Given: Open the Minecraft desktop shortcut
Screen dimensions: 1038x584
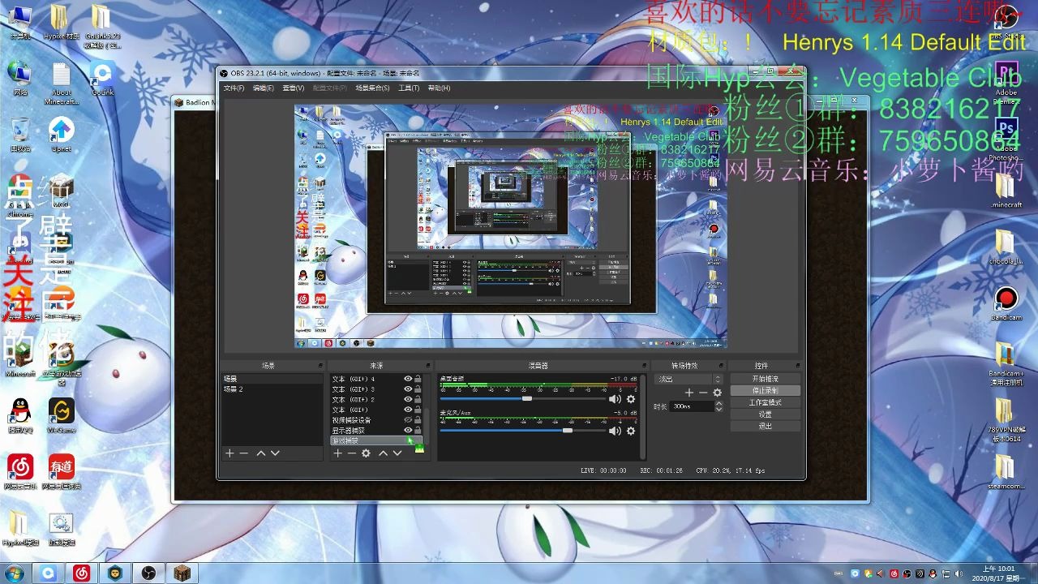Looking at the screenshot, I should point(20,359).
